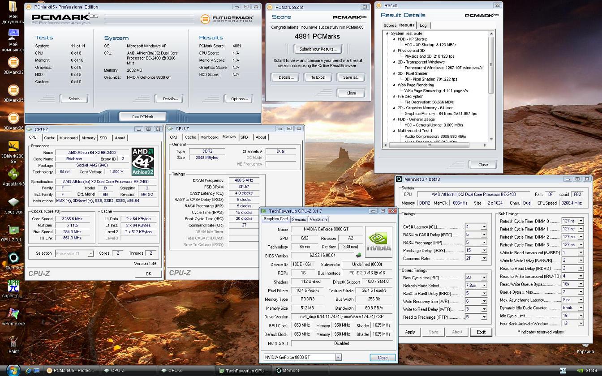
Task: Click the To Excel button
Action: point(318,77)
